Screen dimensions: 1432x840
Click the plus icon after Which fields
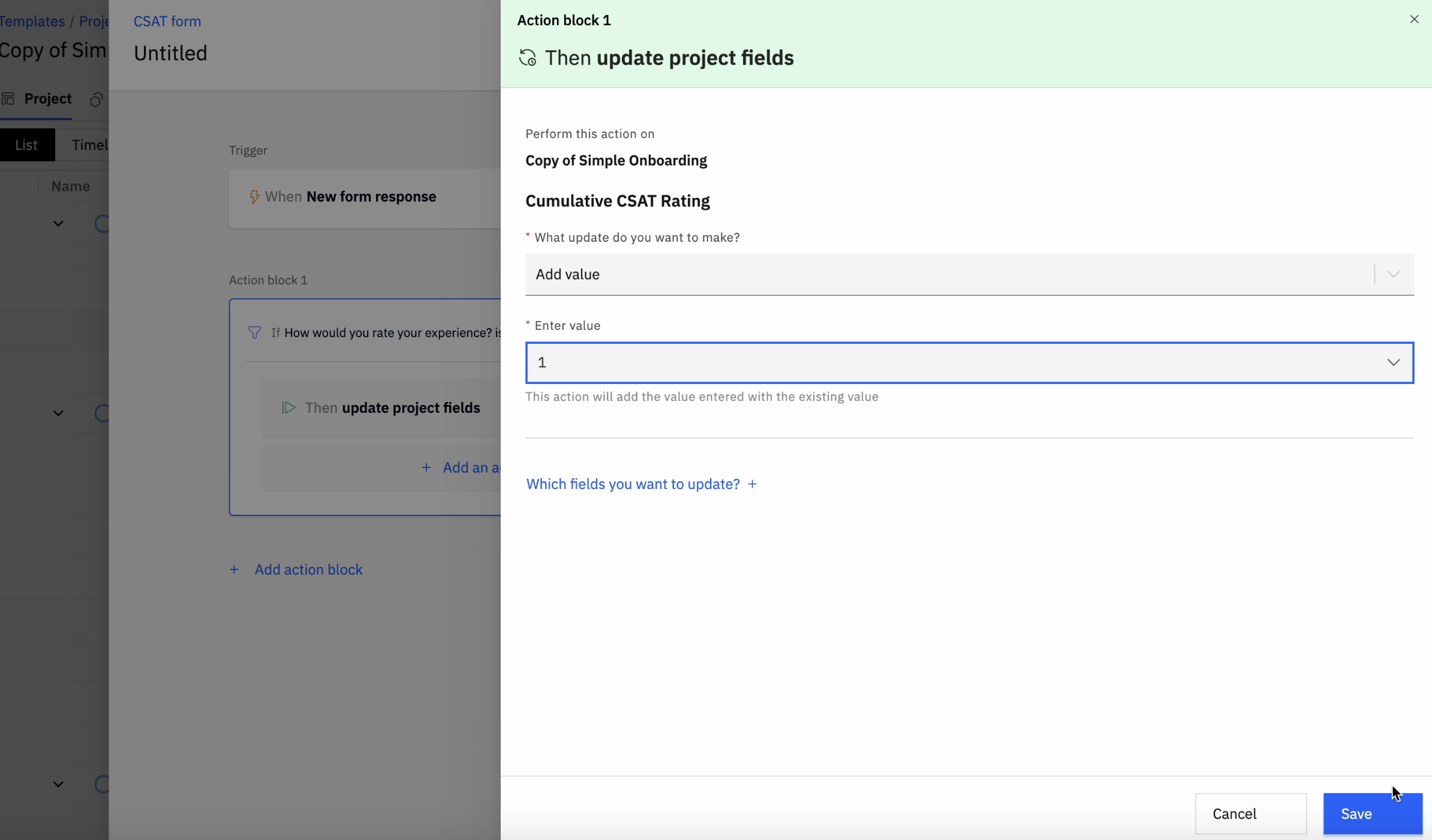753,484
